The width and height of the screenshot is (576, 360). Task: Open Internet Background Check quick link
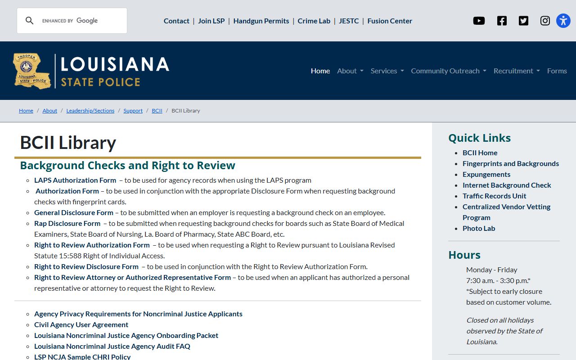[507, 185]
